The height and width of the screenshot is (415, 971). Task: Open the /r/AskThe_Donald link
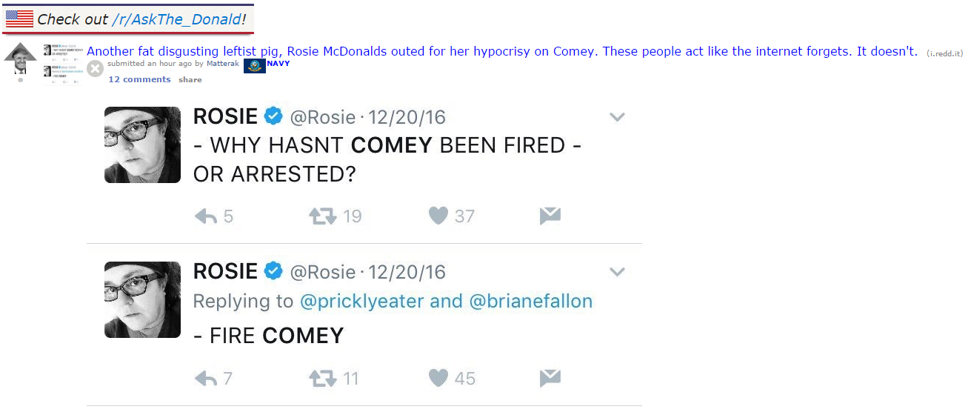pos(176,19)
